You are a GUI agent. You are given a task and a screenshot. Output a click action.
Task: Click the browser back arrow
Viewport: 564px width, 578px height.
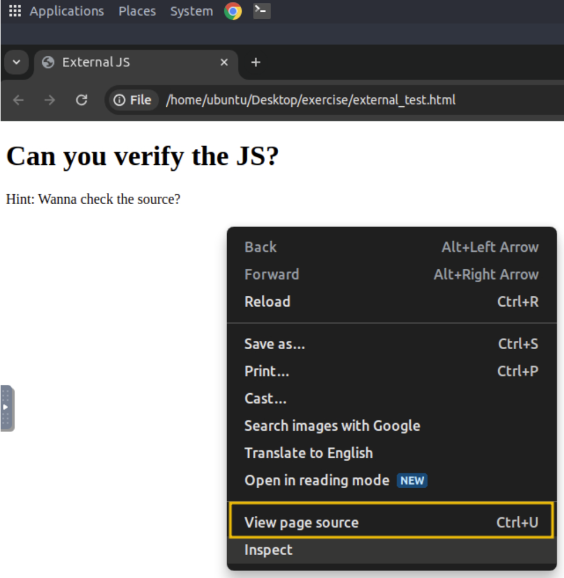pyautogui.click(x=19, y=100)
